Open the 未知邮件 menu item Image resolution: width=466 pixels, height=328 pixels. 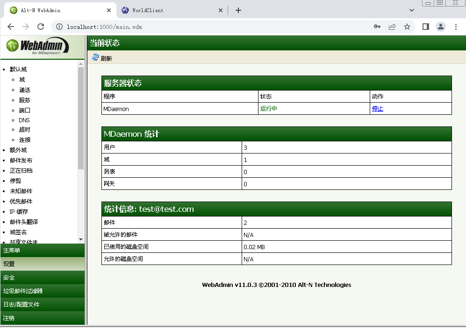click(x=21, y=191)
